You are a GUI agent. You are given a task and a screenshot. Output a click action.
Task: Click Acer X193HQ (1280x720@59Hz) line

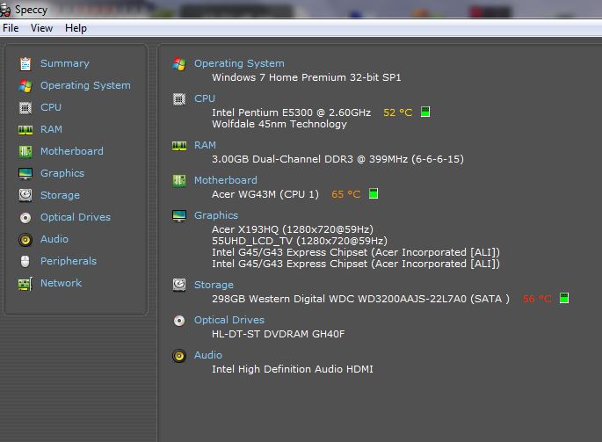coord(293,229)
